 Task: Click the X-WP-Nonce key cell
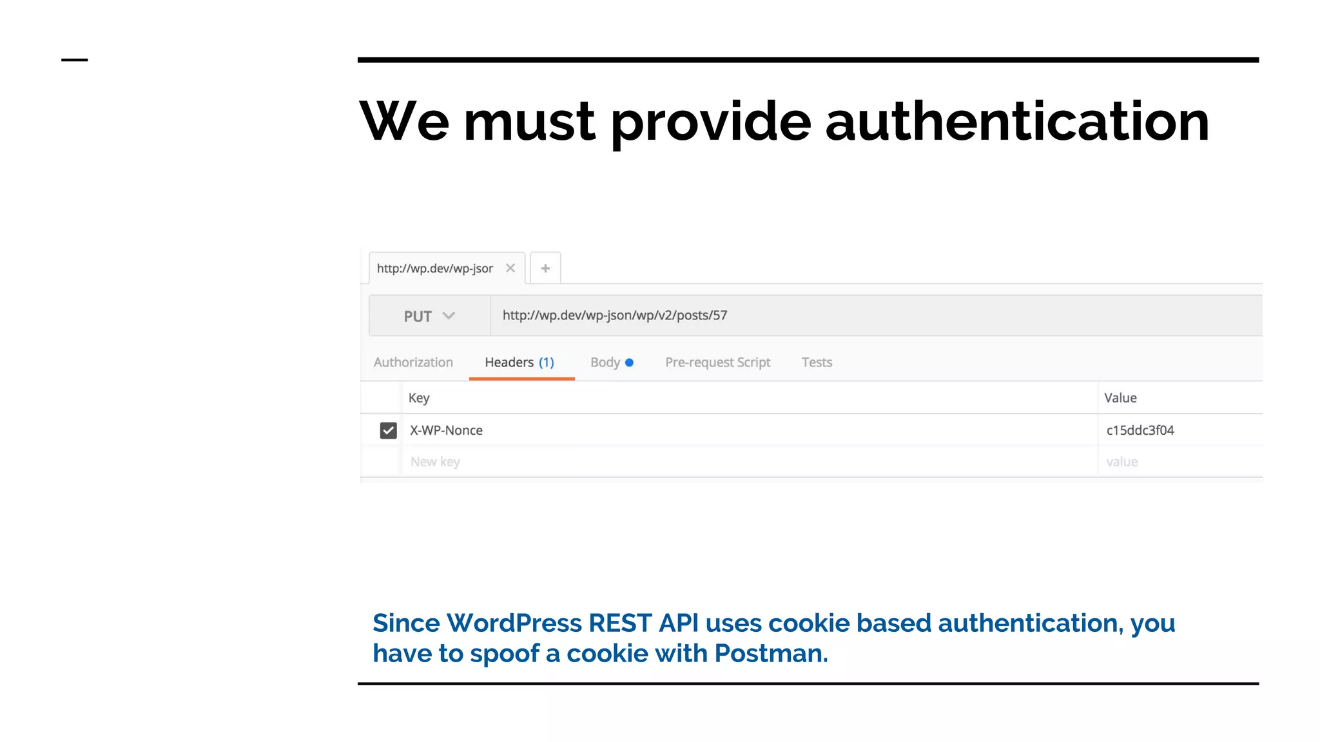click(750, 430)
